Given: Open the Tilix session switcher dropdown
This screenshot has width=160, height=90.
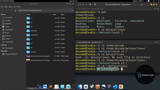Looking at the screenshot, I should pyautogui.click(x=81, y=4).
